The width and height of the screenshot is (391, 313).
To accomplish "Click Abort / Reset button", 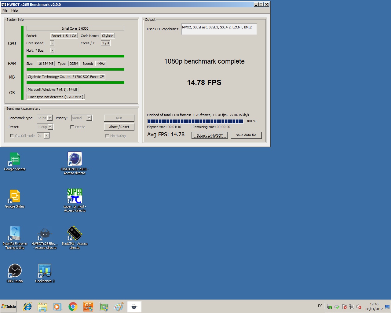I will pos(119,127).
